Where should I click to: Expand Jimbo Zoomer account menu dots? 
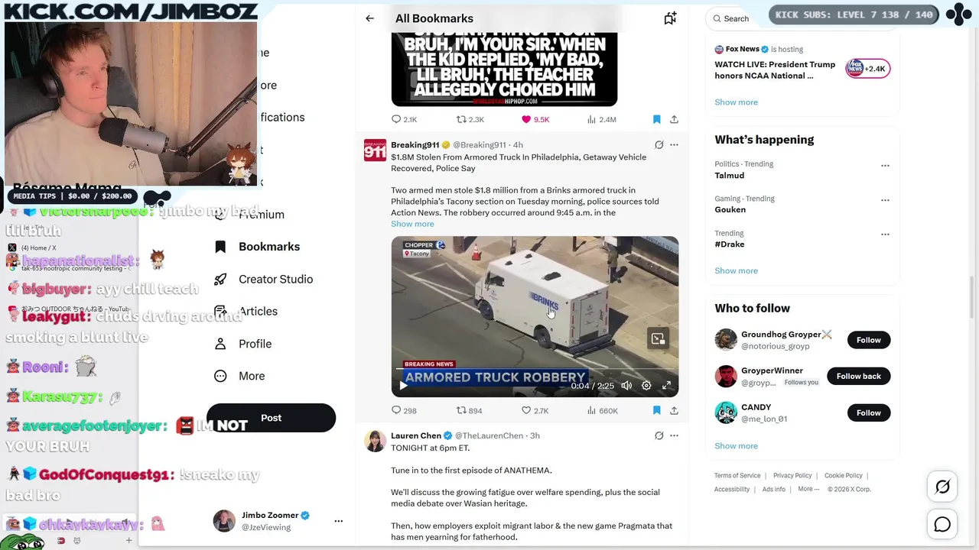coord(338,521)
